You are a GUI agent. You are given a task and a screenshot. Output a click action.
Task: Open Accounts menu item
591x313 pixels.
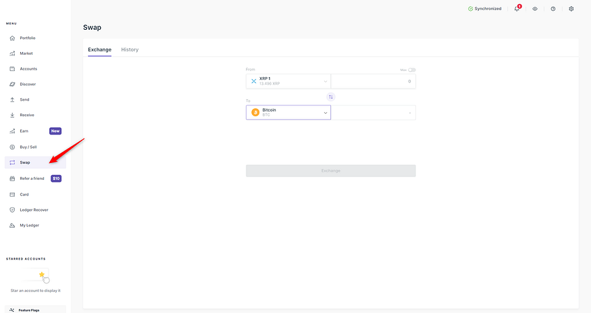click(x=28, y=69)
